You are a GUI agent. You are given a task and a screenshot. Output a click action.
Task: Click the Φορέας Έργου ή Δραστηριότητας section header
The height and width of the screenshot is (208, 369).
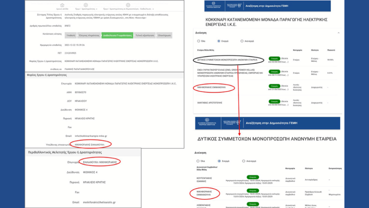coord(47,75)
